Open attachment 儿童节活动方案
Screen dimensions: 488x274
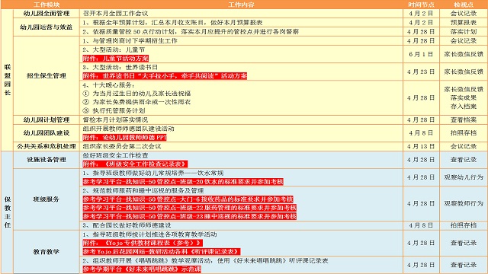(116, 59)
